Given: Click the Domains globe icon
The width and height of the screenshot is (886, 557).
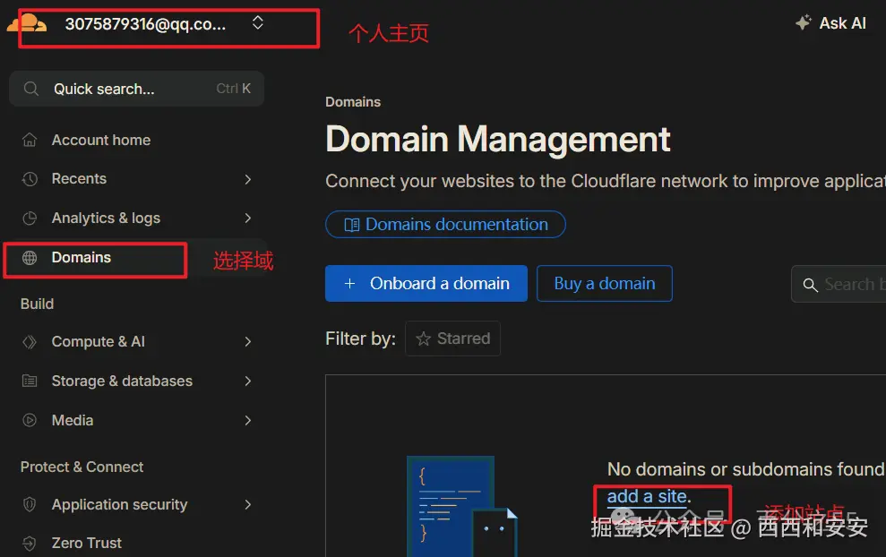Looking at the screenshot, I should [30, 258].
